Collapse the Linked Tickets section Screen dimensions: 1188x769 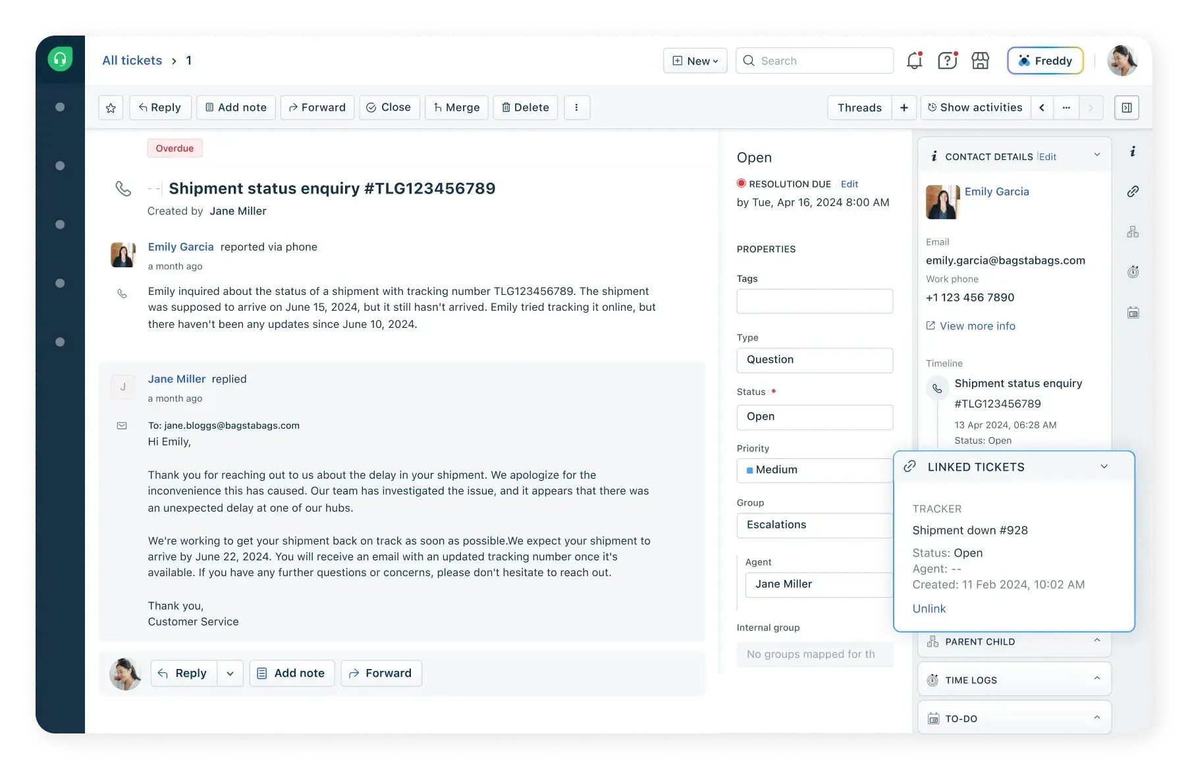tap(1104, 466)
